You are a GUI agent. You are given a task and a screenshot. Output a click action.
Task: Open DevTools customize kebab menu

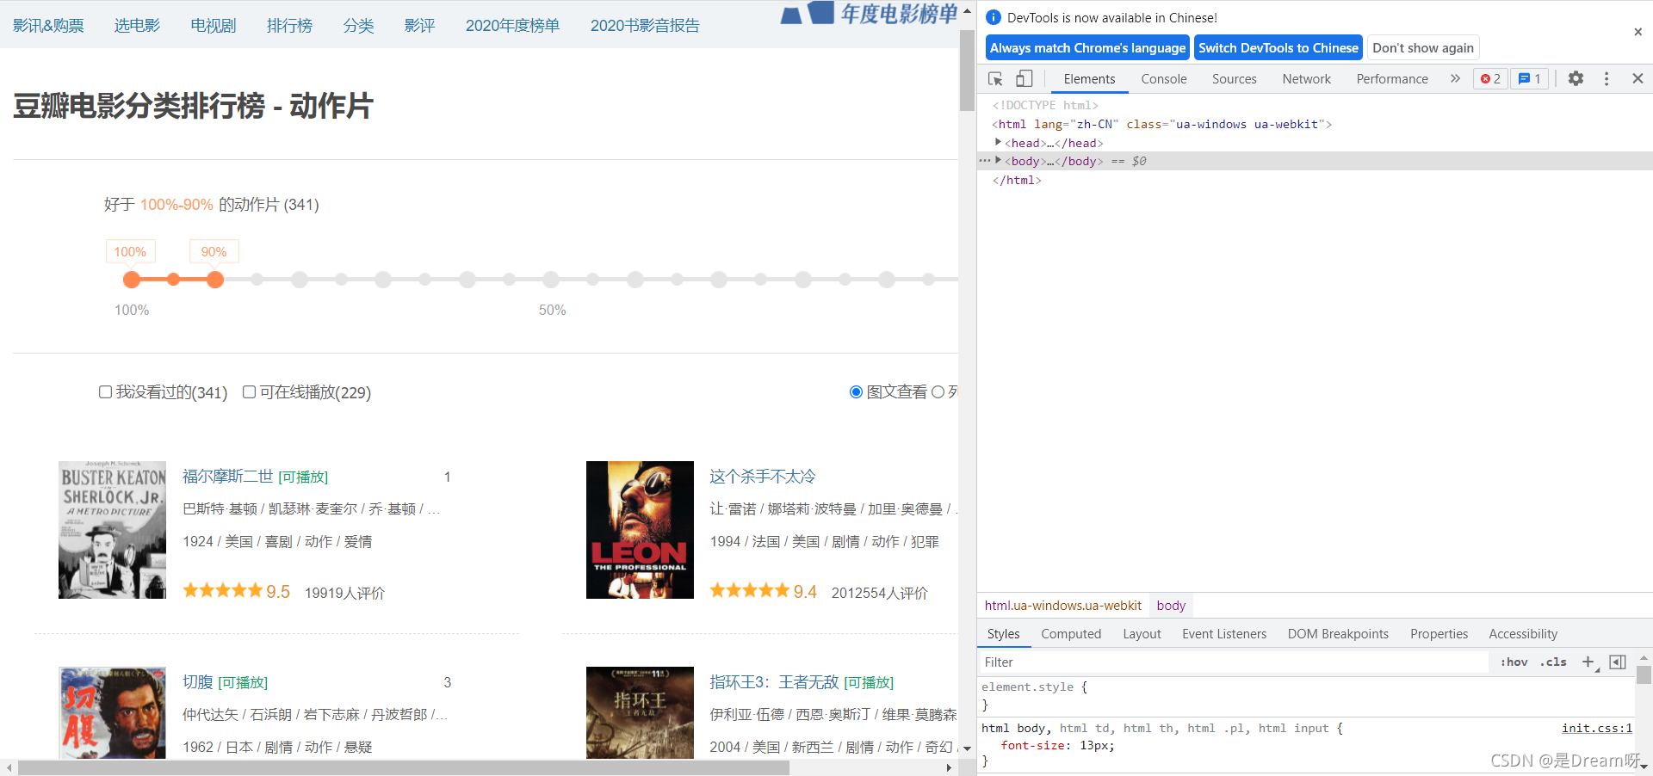[x=1607, y=79]
